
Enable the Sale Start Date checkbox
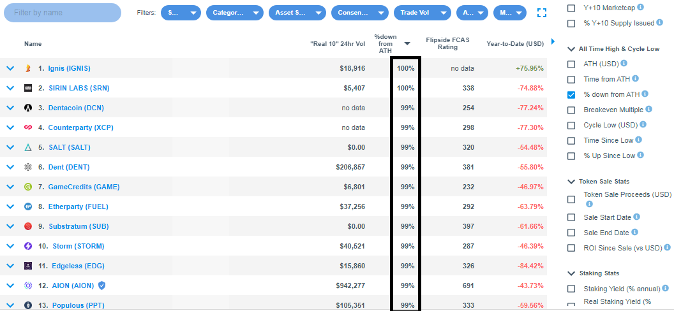click(x=571, y=217)
